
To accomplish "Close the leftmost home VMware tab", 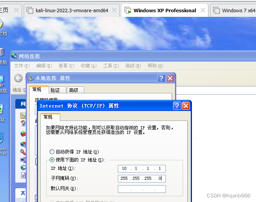I will 17,10.
